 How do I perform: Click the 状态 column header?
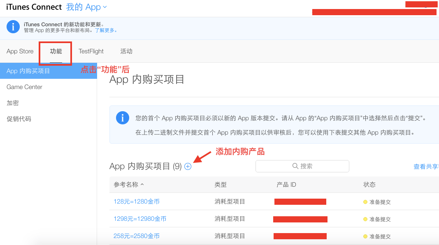pyautogui.click(x=369, y=185)
